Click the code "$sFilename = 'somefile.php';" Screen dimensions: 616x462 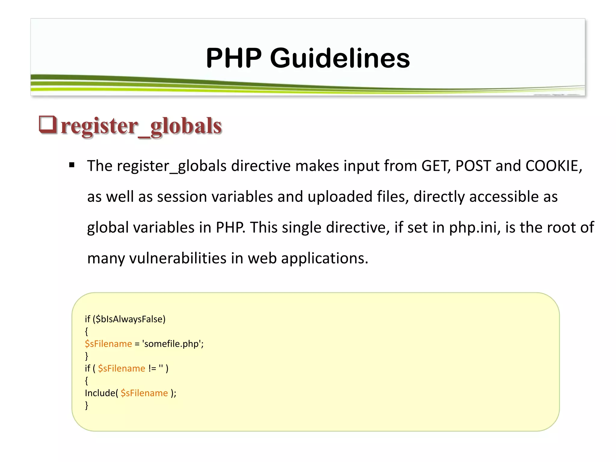click(x=144, y=344)
